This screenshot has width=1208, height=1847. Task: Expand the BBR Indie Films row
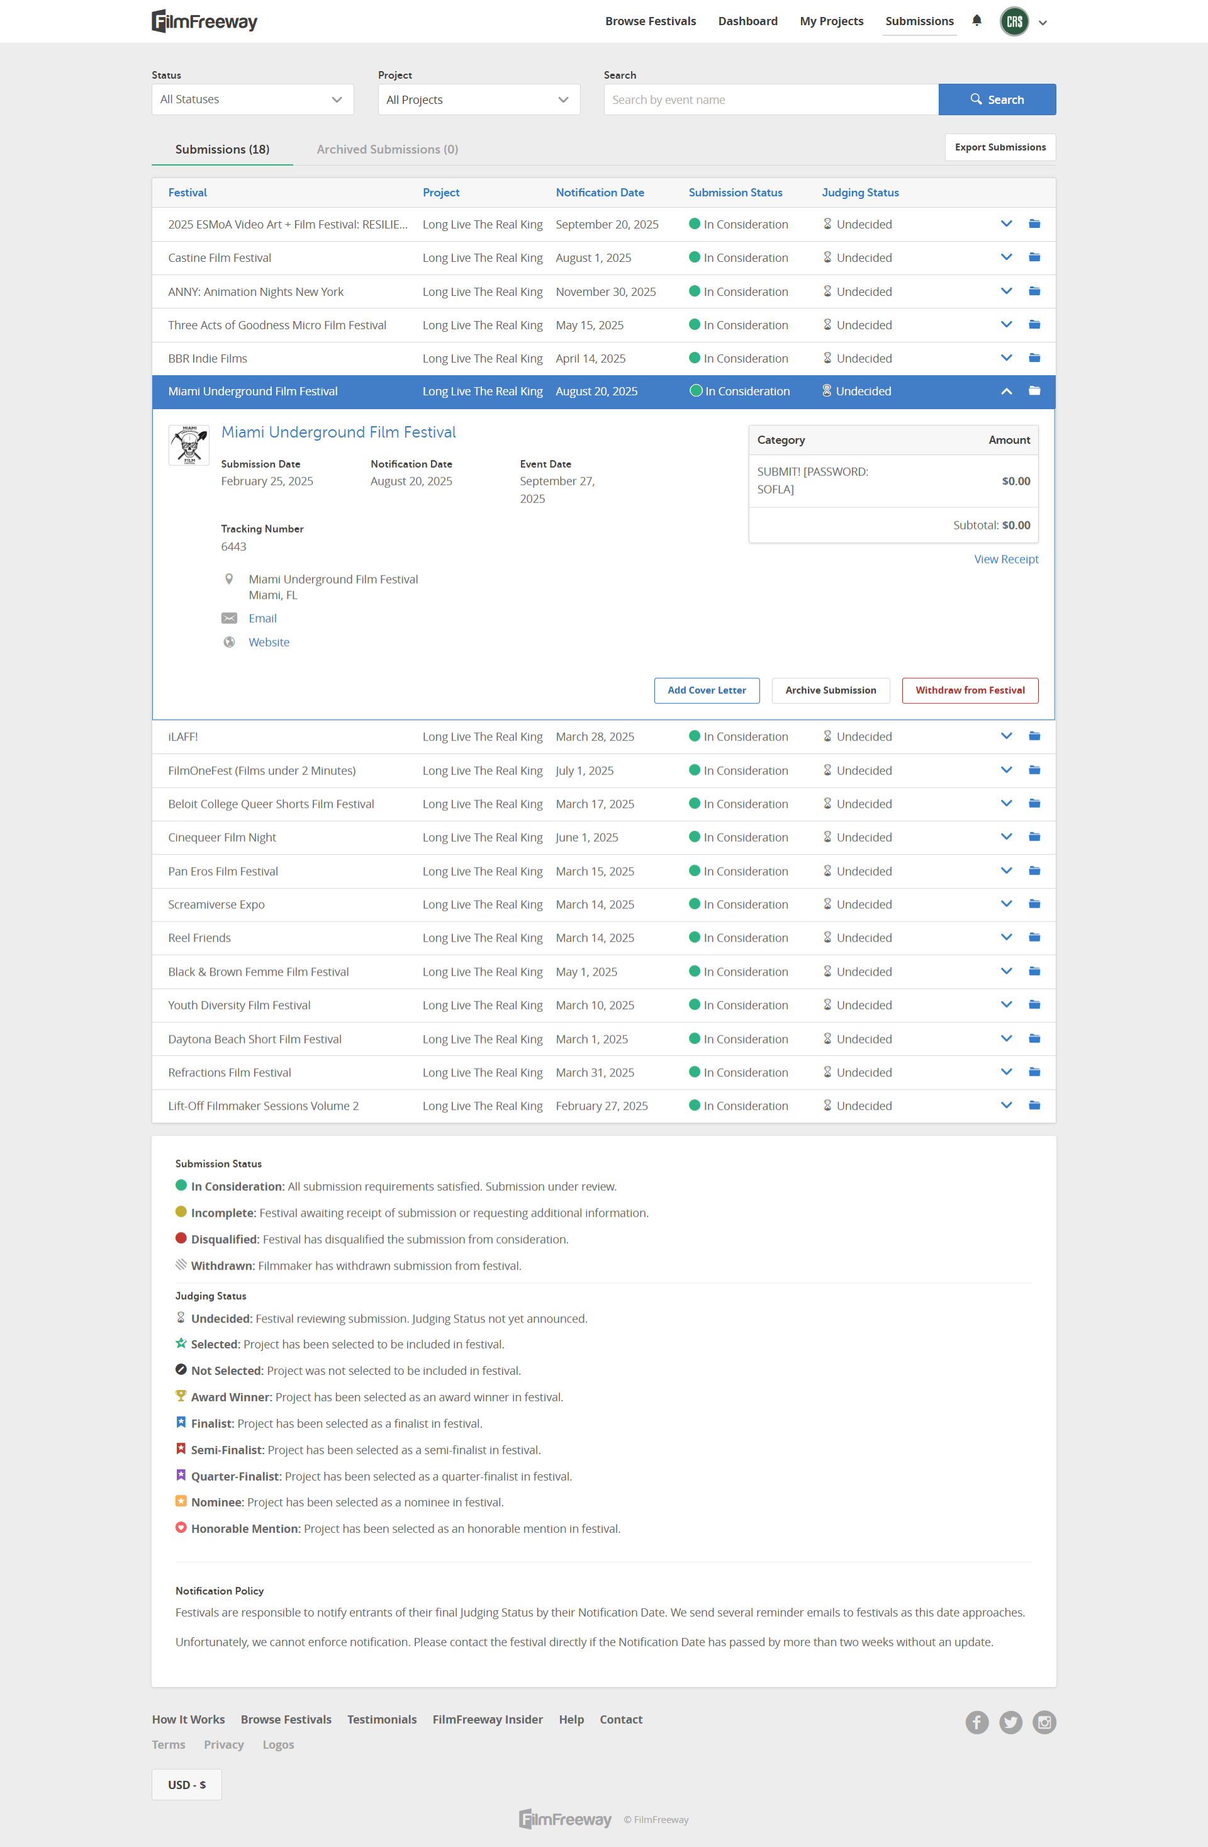[1006, 358]
